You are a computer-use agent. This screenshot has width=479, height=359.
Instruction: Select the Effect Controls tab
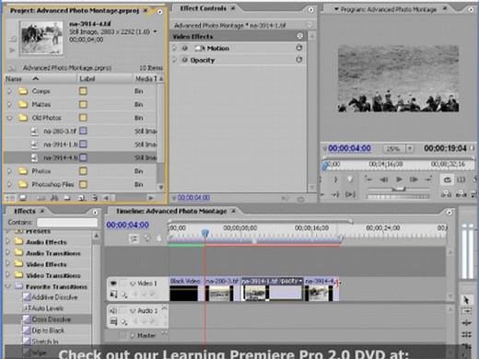tap(203, 8)
